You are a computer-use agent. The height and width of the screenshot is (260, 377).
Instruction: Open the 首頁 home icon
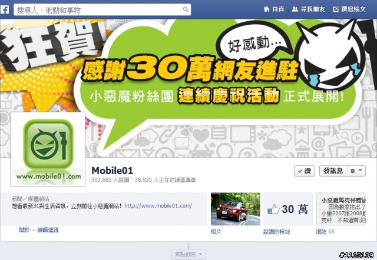click(x=267, y=9)
